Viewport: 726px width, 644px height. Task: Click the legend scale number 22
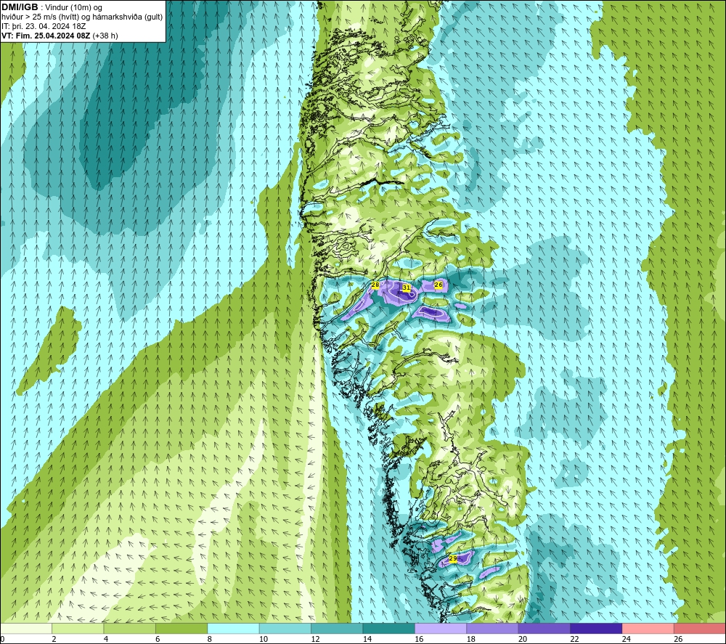[574, 639]
